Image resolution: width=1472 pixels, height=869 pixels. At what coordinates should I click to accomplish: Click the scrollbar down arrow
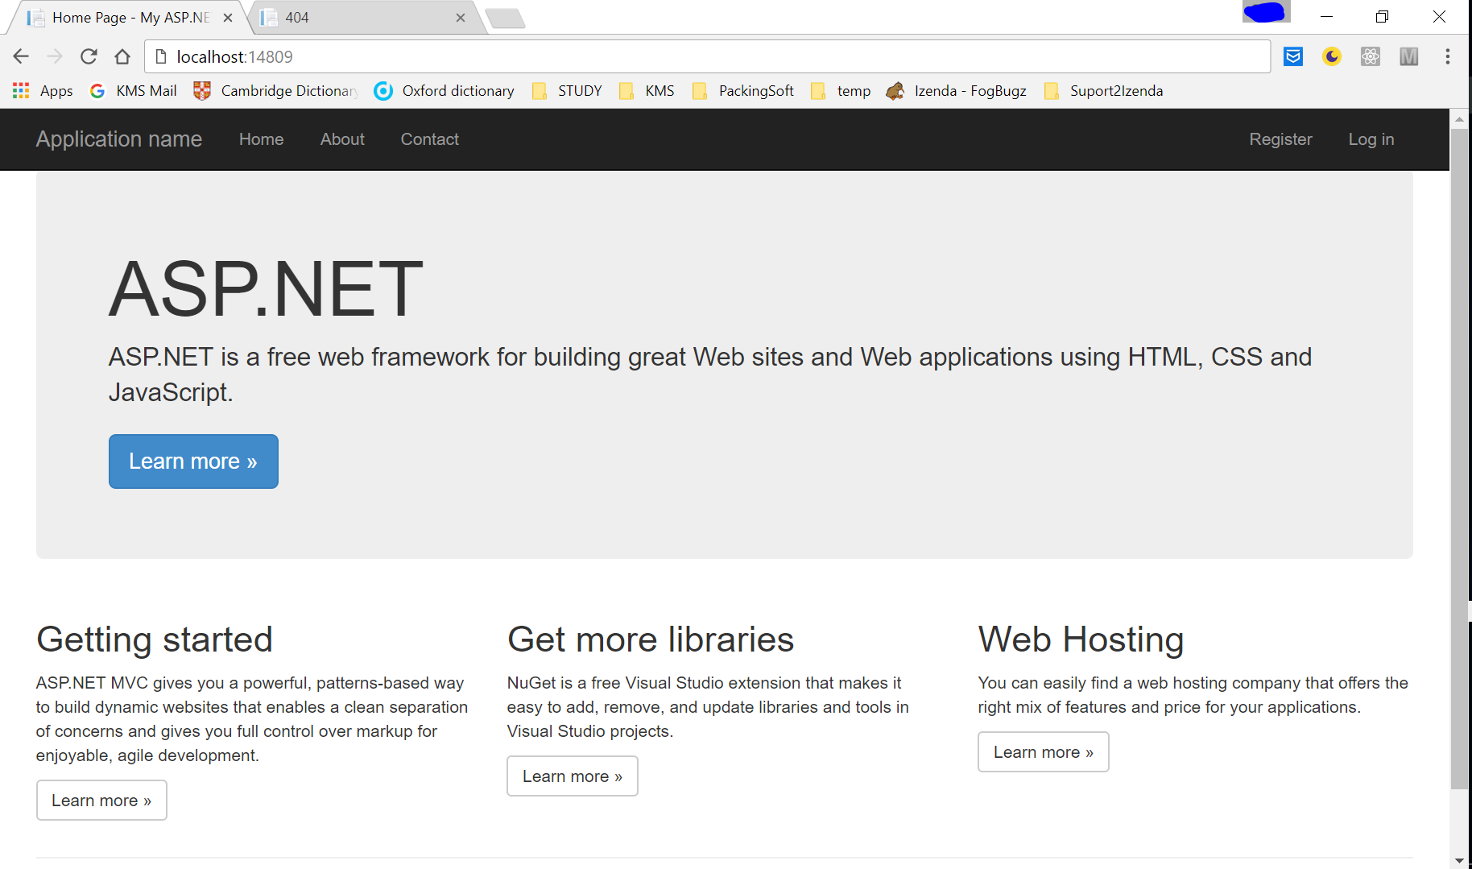point(1459,861)
